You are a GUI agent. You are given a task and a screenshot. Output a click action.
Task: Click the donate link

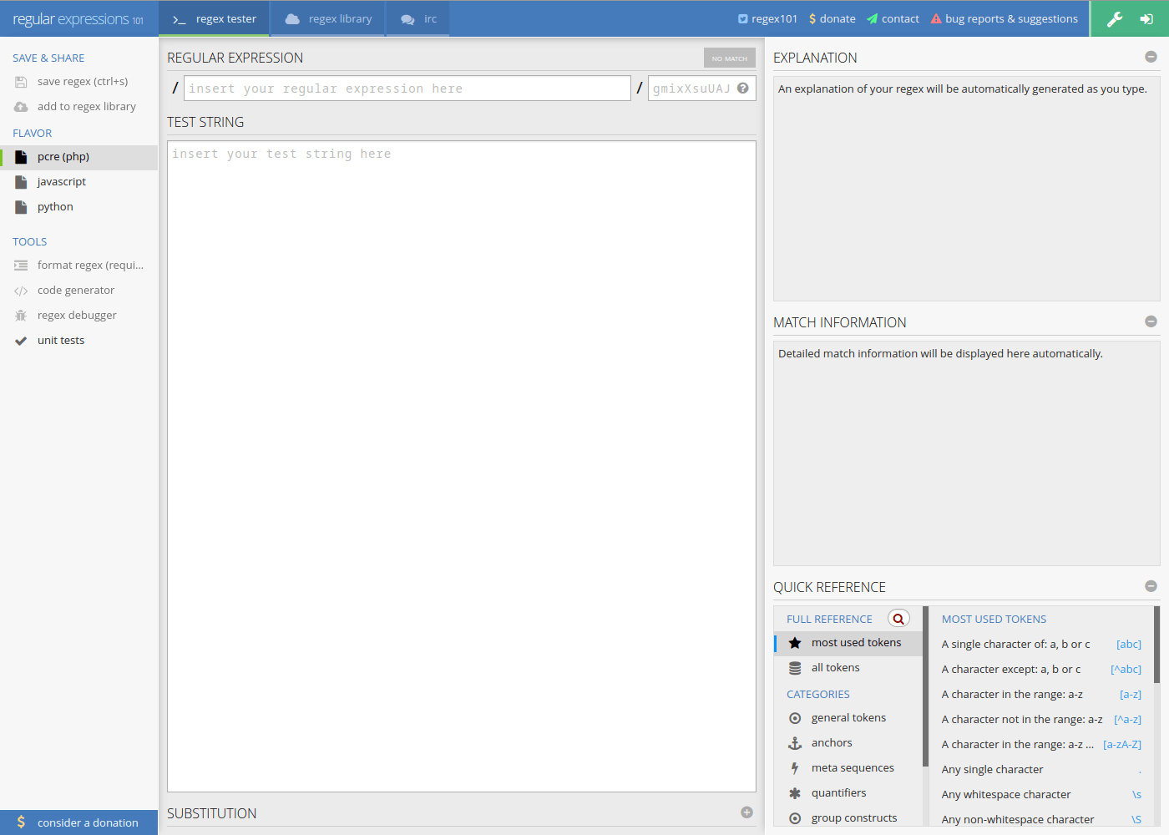832,18
